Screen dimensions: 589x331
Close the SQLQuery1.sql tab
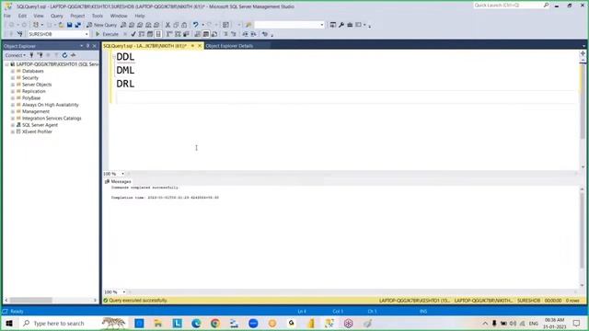point(200,46)
